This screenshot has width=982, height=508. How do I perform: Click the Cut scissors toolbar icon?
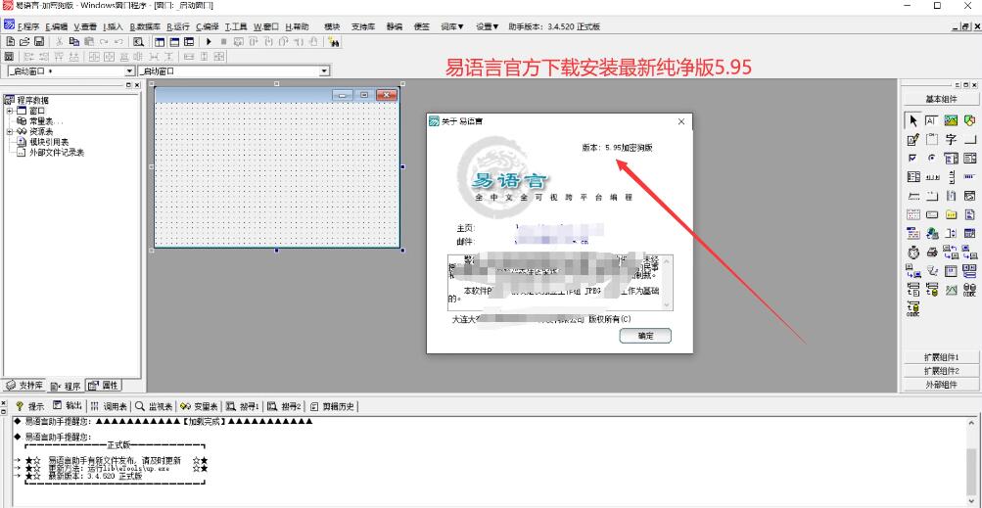pyautogui.click(x=60, y=41)
